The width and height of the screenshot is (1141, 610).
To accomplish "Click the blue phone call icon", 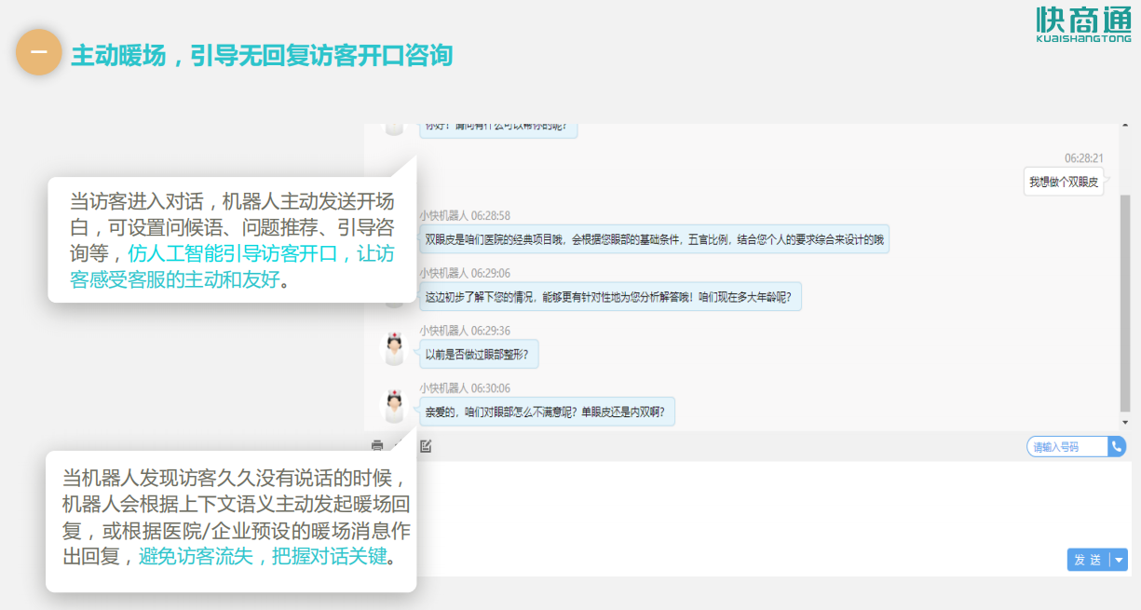I will click(1117, 446).
